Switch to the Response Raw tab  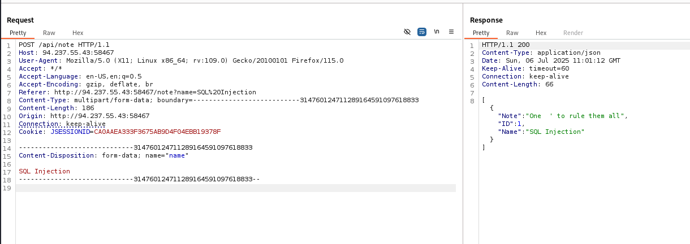click(512, 33)
